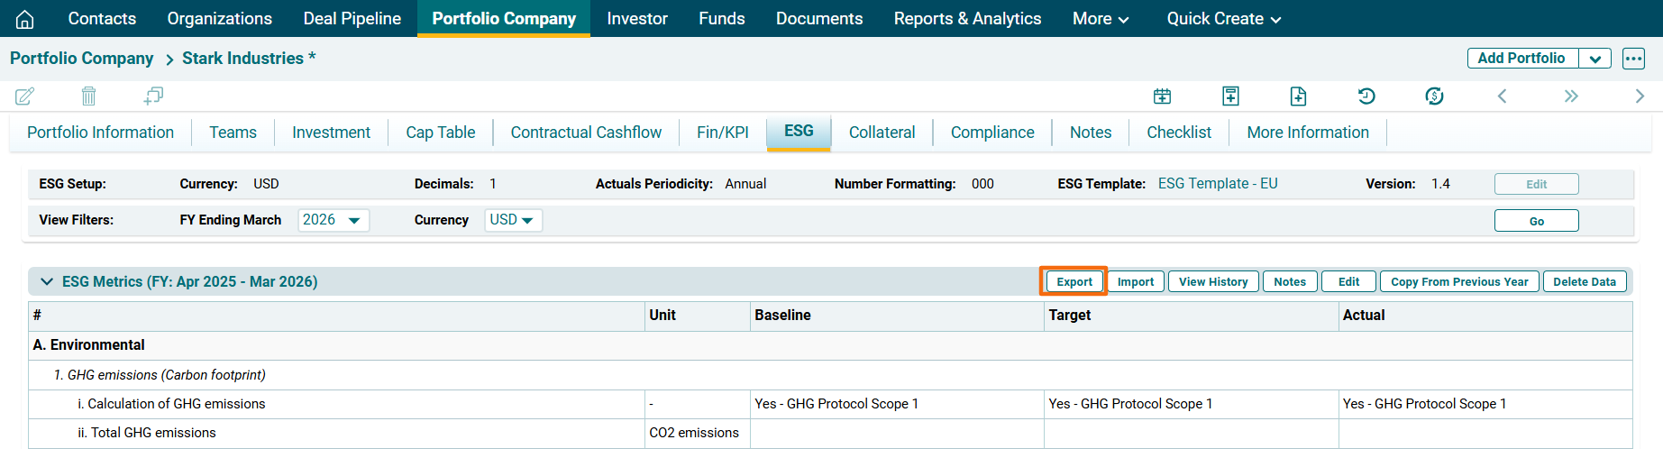Click the Home icon in navigation bar
Image resolution: width=1663 pixels, height=449 pixels.
pyautogui.click(x=25, y=19)
